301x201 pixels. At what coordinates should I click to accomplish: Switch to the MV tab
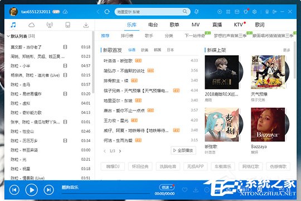coord(196,25)
